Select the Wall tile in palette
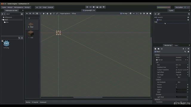This screenshot has width=191, height=107. point(31,34)
